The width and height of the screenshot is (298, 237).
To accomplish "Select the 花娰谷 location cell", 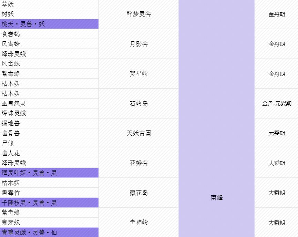I will pos(139,163).
